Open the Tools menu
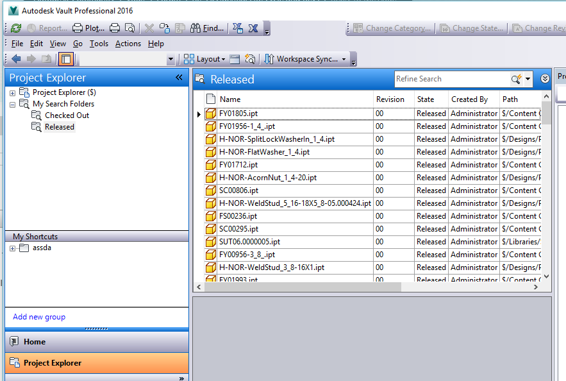Viewport: 566px width, 381px height. 99,44
